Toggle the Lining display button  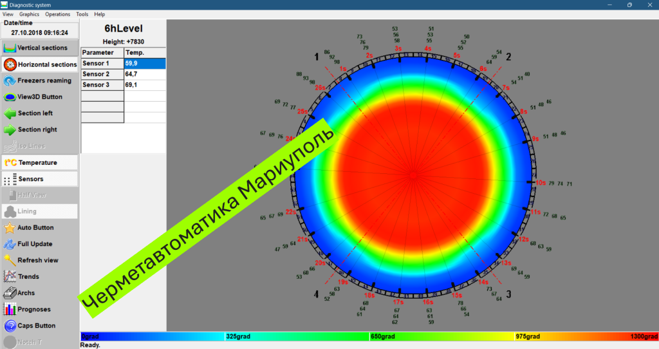[x=40, y=211]
